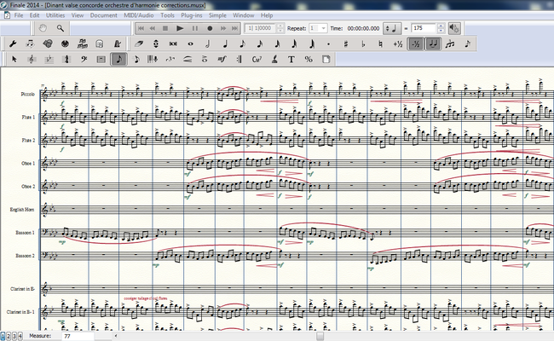Click the tempo field showing 175

coord(424,28)
